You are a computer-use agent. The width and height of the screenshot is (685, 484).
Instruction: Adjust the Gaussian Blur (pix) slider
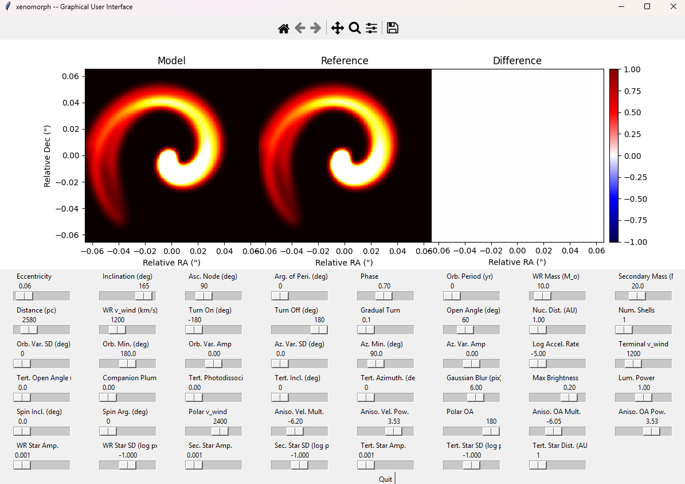(x=471, y=397)
